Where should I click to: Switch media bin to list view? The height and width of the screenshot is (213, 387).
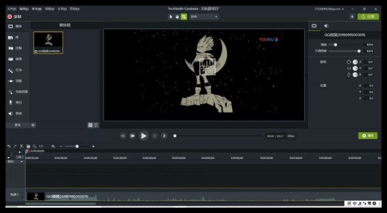(97, 125)
